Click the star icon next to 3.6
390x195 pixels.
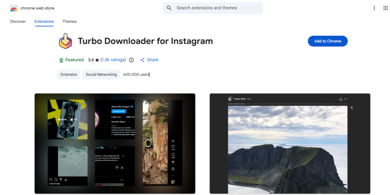coord(97,60)
